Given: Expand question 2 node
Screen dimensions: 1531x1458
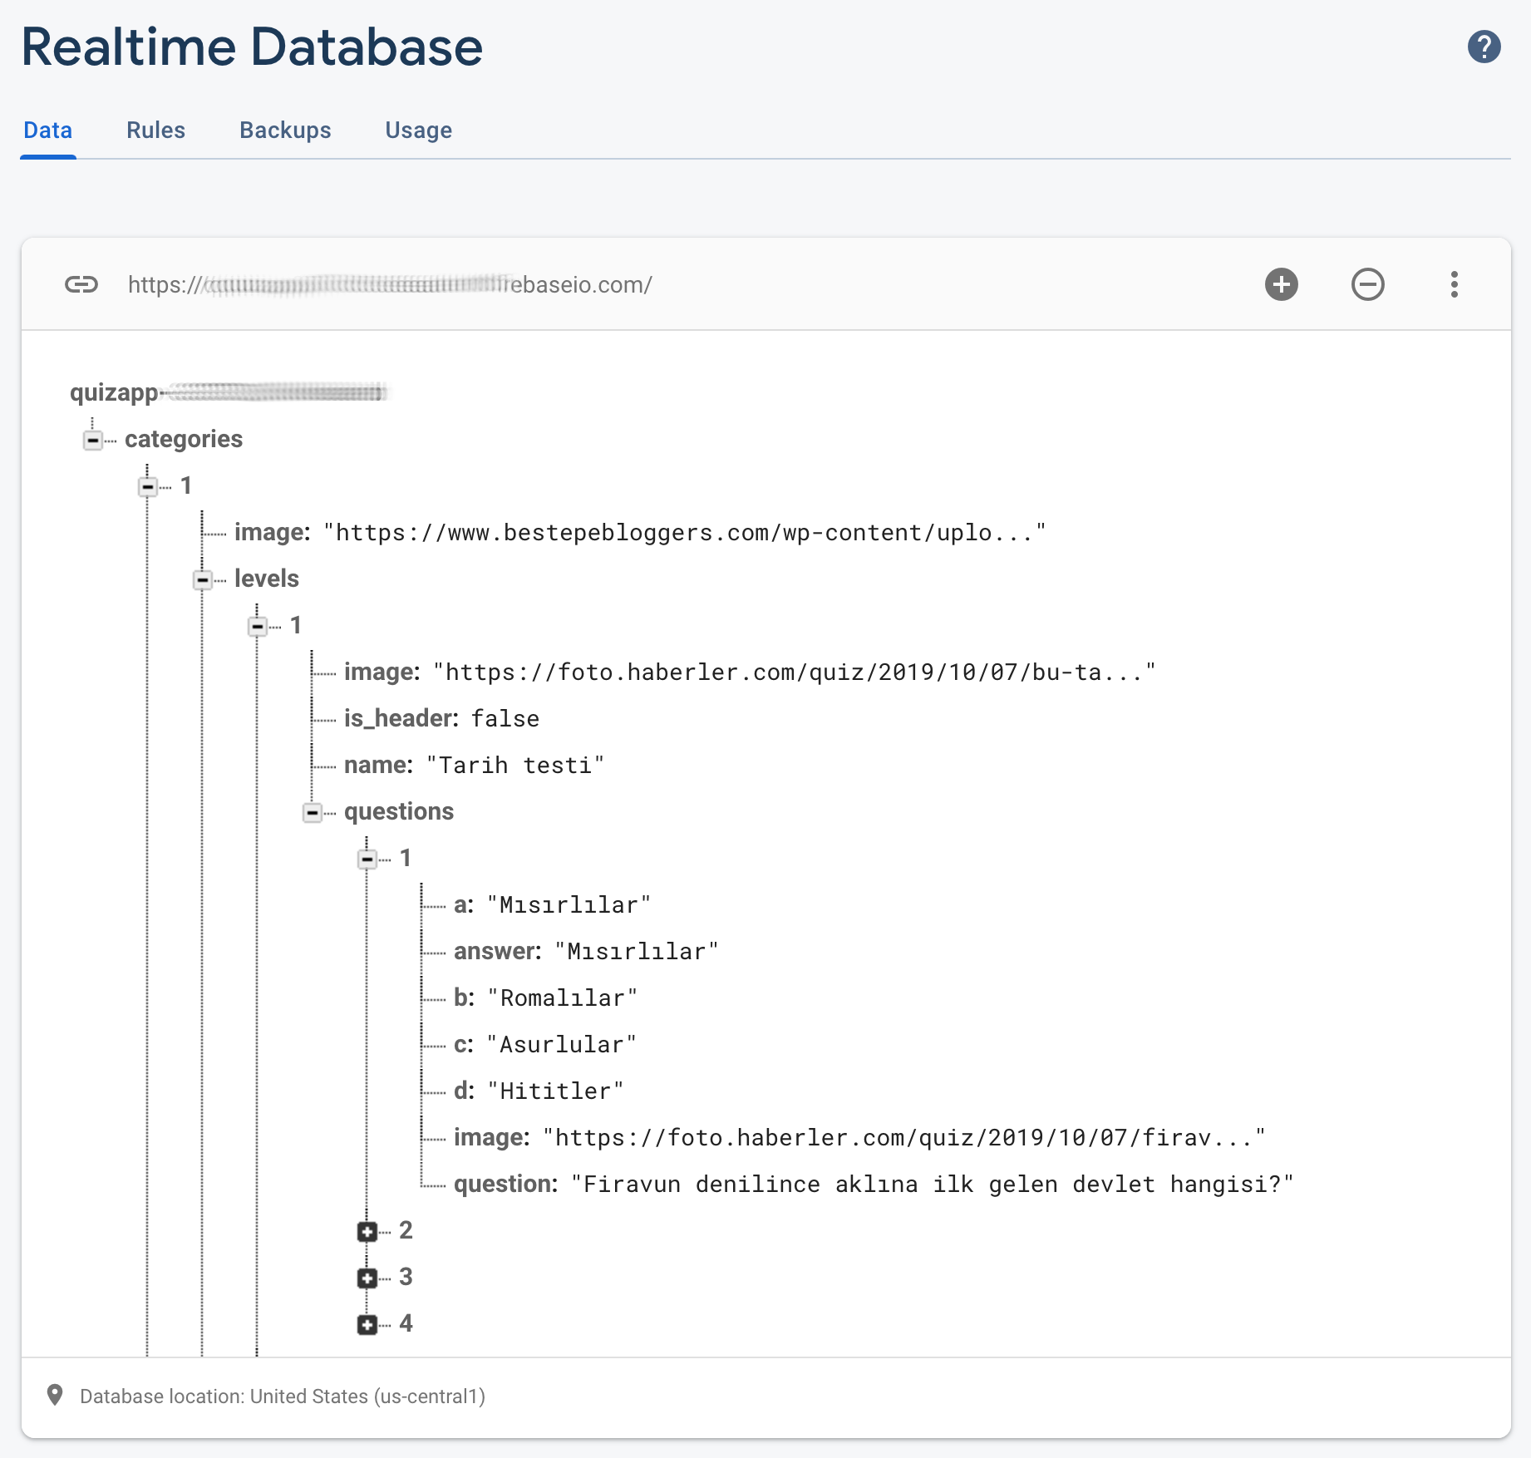Looking at the screenshot, I should 367,1231.
